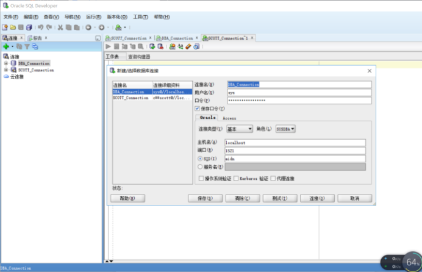Open the Navigate (导航) menu
This screenshot has height=272, width=422.
(73, 16)
